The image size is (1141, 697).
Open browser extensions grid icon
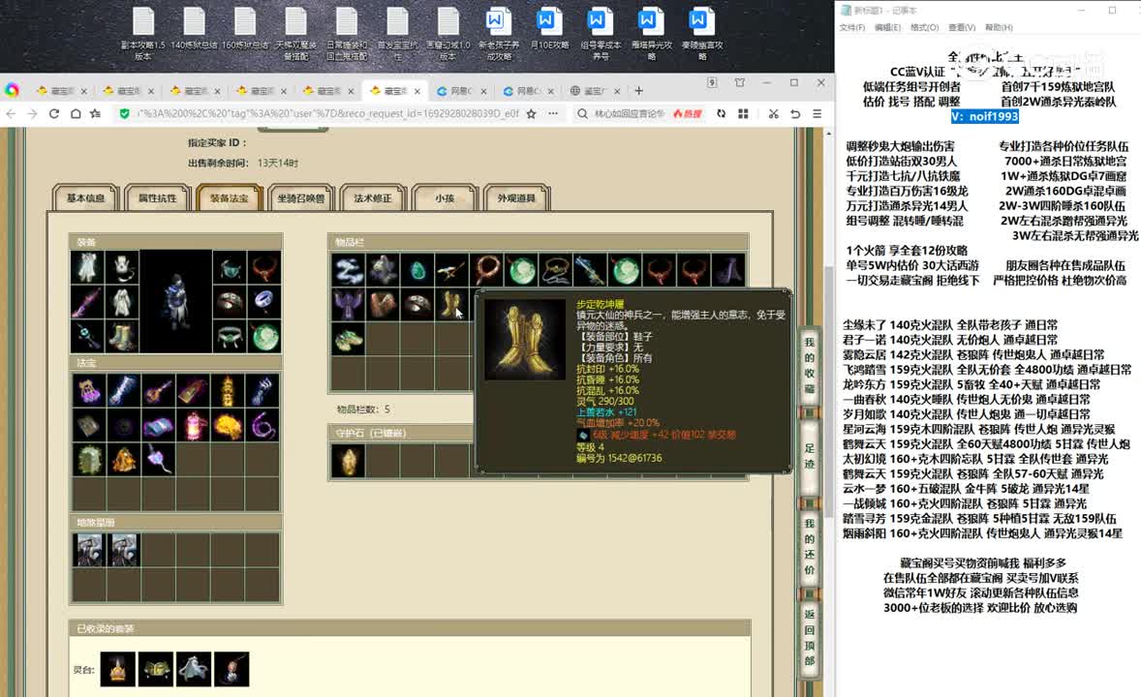click(743, 113)
